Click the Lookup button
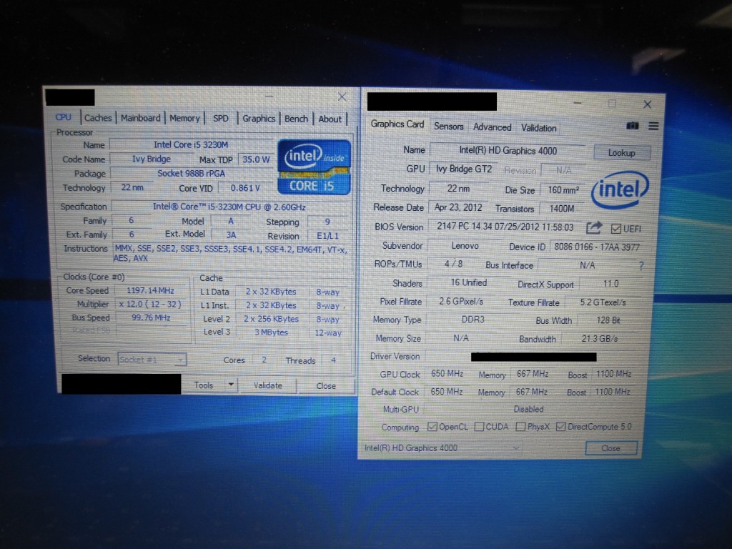The width and height of the screenshot is (732, 549). pyautogui.click(x=621, y=153)
